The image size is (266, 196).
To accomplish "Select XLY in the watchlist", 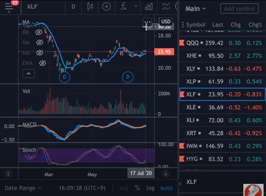I will pyautogui.click(x=222, y=68).
